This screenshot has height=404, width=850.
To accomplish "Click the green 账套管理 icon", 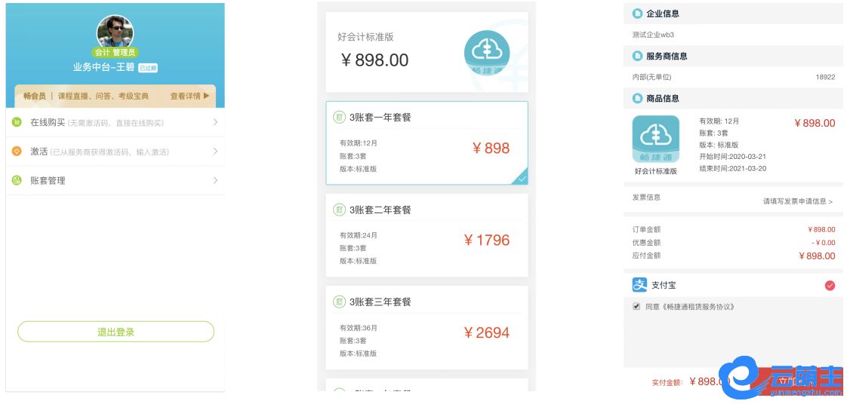I will (17, 181).
